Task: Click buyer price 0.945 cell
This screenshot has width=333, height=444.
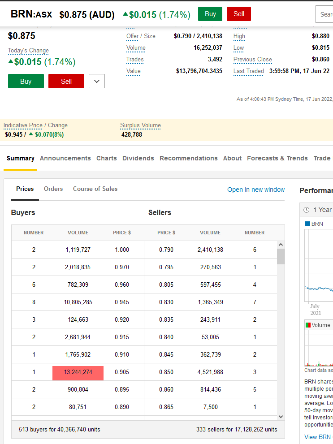Action: pos(122,302)
